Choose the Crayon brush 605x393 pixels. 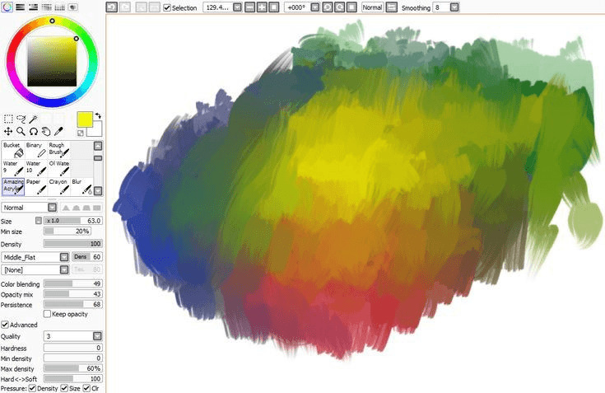(x=58, y=186)
